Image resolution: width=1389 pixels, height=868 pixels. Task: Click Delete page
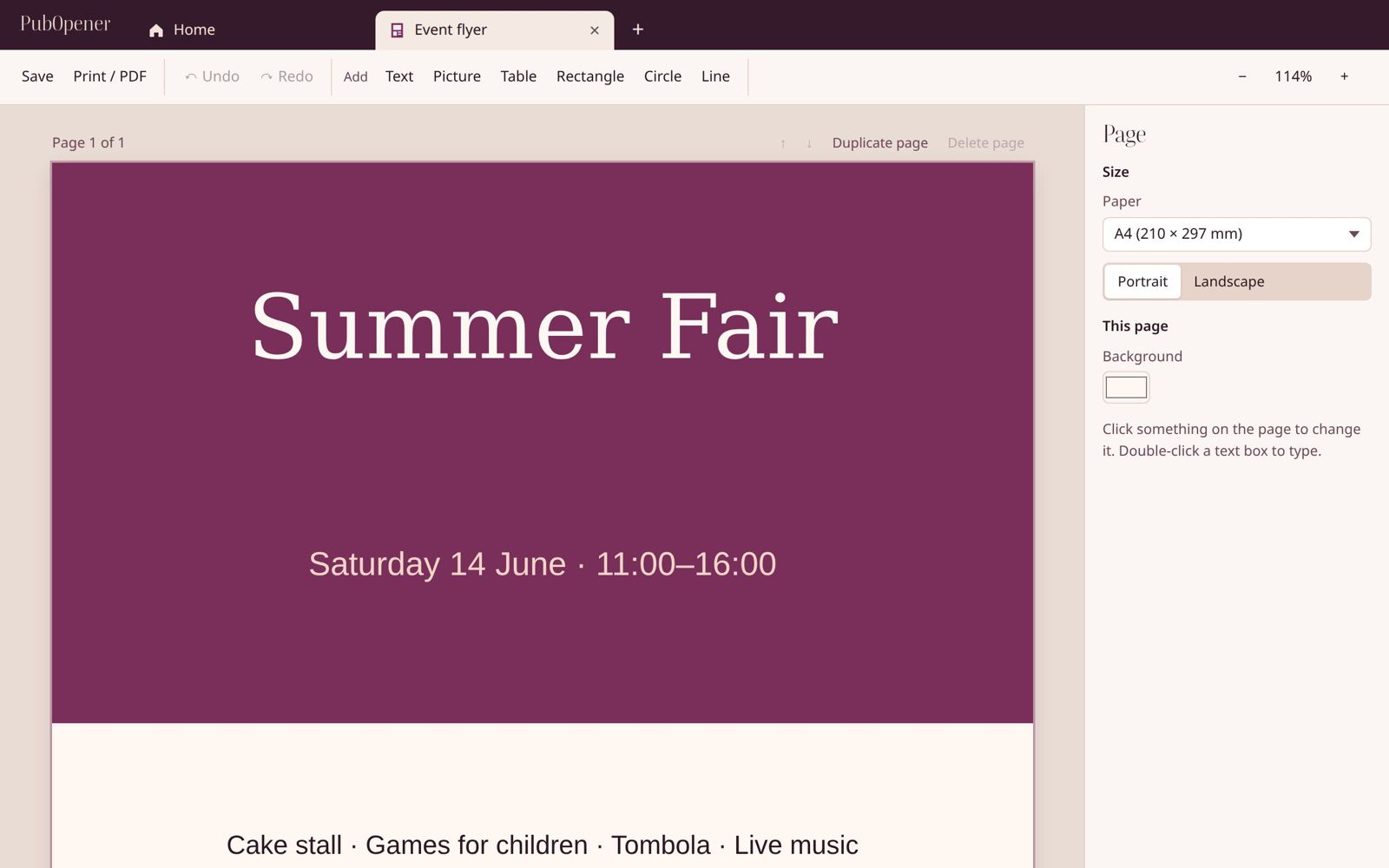point(985,142)
